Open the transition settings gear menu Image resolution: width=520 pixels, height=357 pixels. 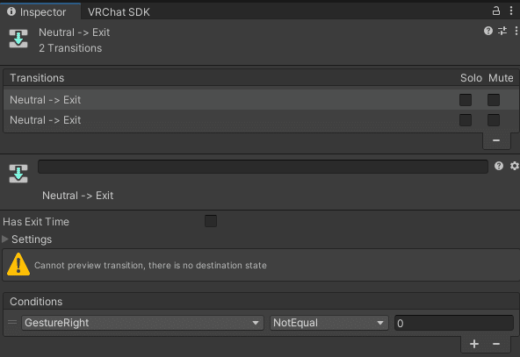pos(515,166)
